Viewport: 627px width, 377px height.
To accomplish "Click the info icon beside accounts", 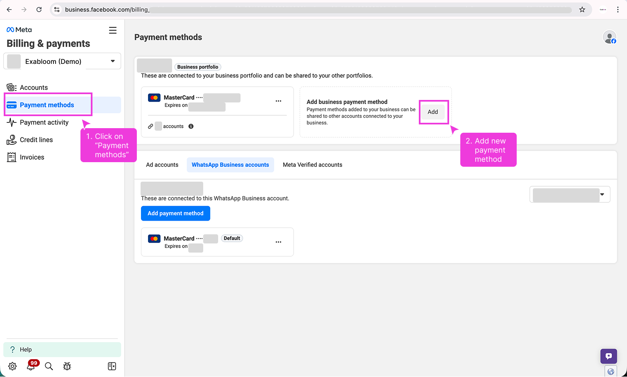I will pyautogui.click(x=191, y=126).
